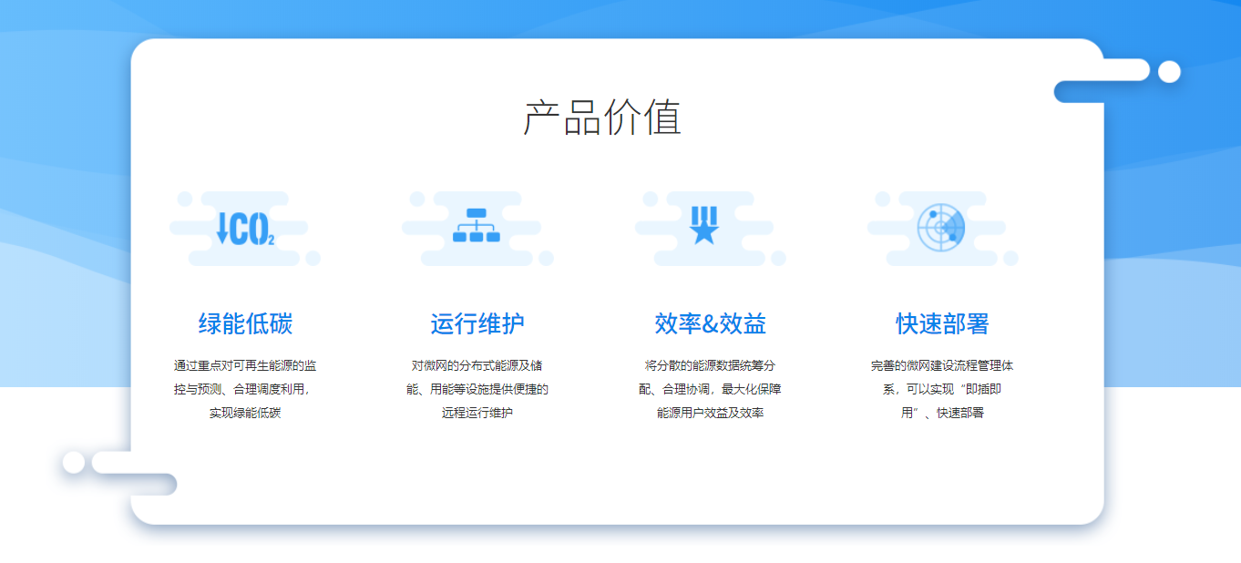Click the white circle in bottom-left decoration

pyautogui.click(x=74, y=462)
